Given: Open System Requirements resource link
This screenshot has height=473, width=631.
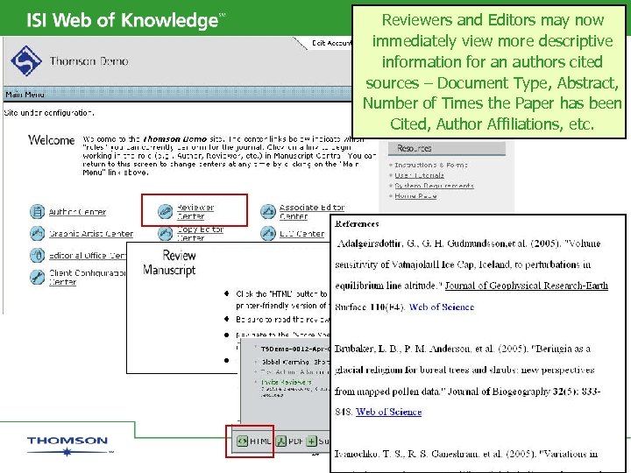Looking at the screenshot, I should pos(434,186).
